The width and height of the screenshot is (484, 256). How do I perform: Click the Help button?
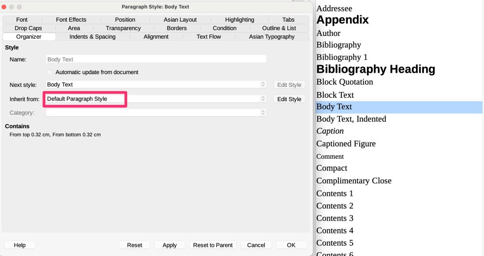pyautogui.click(x=20, y=245)
